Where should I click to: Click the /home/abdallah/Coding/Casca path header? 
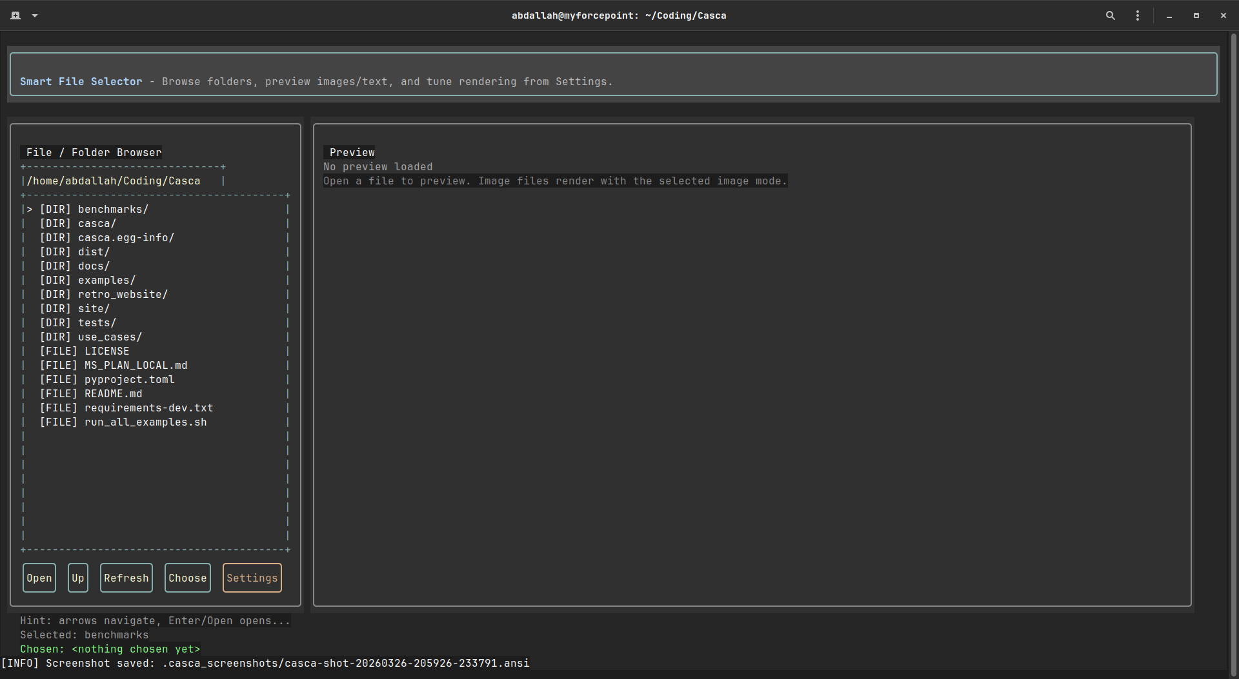(114, 181)
